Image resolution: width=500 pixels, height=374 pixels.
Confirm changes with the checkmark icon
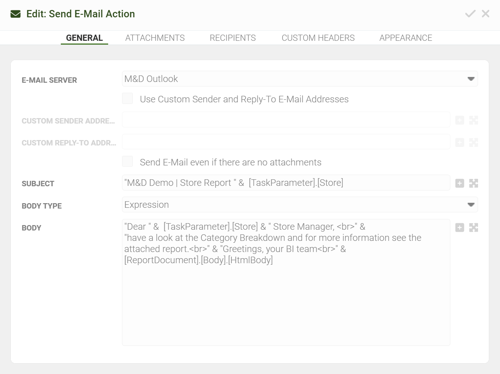pyautogui.click(x=470, y=14)
